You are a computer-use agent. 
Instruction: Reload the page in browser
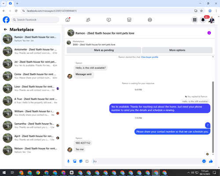[x=16, y=11]
